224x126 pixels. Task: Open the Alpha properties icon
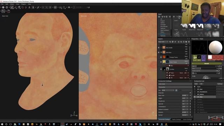pos(199,57)
